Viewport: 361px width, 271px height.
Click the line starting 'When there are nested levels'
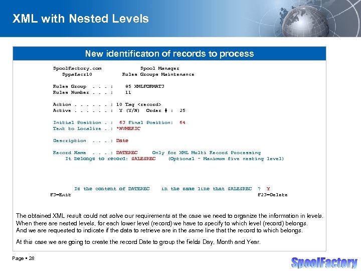[162, 223]
